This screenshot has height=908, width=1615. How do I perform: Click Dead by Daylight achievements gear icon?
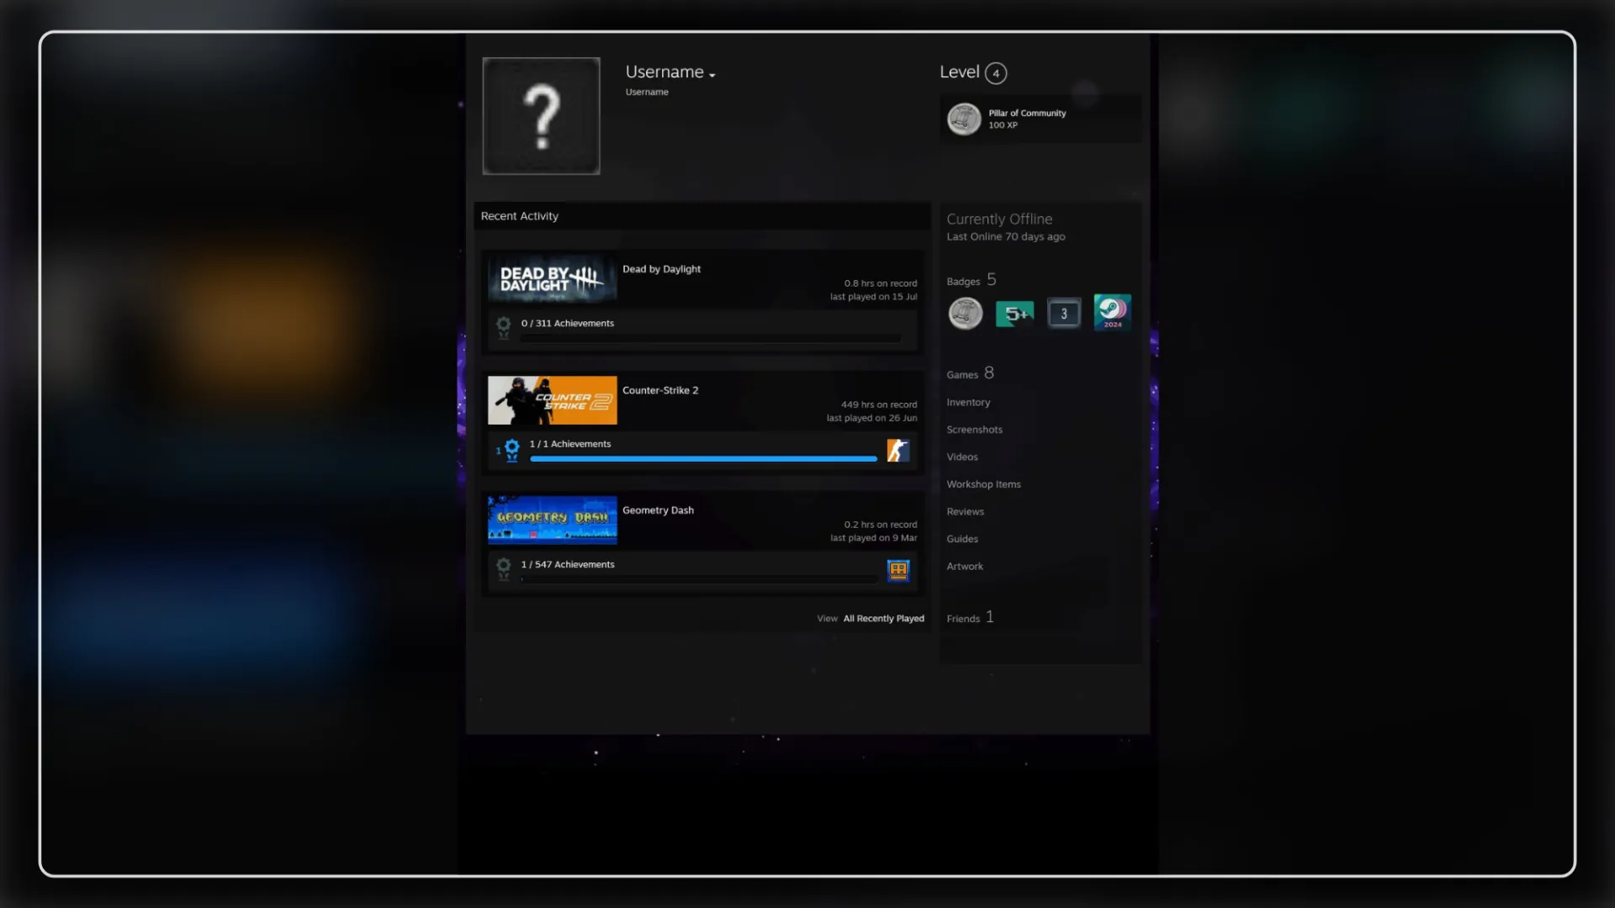tap(503, 326)
